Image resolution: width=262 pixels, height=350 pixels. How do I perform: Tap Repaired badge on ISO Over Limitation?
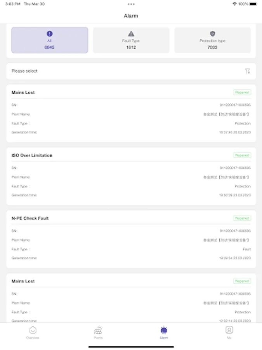pos(242,155)
